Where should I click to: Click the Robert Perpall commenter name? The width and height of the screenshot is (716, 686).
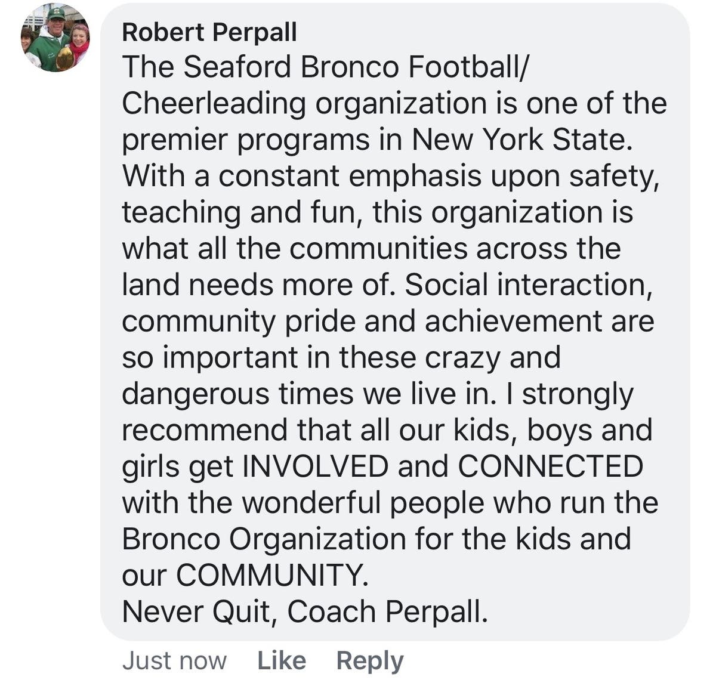209,32
